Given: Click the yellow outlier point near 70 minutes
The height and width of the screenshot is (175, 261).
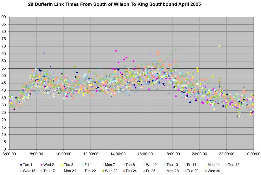Looking at the screenshot, I should pos(219,46).
